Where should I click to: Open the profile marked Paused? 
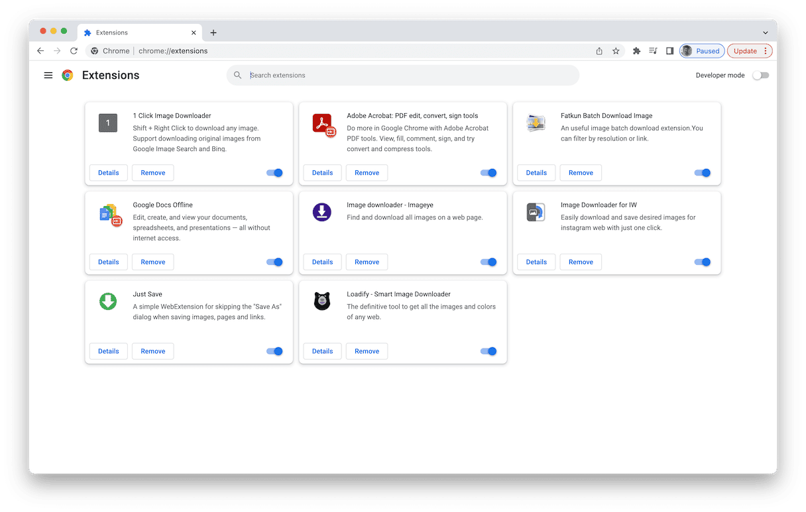702,51
